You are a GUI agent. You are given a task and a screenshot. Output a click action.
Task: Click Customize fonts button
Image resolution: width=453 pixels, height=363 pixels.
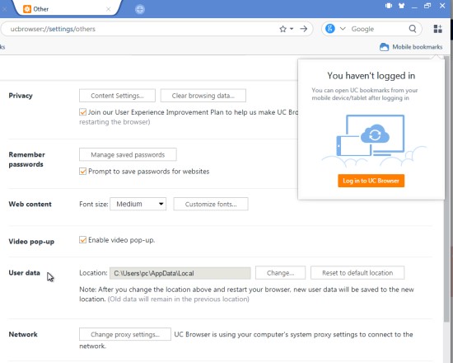pos(211,204)
